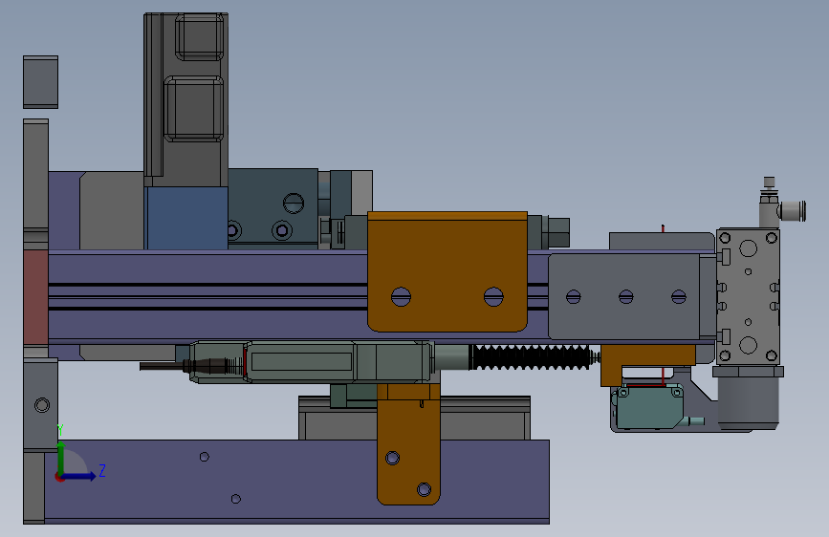The height and width of the screenshot is (537, 829).
Task: Select the green sensor body under the rail
Action: point(312,362)
